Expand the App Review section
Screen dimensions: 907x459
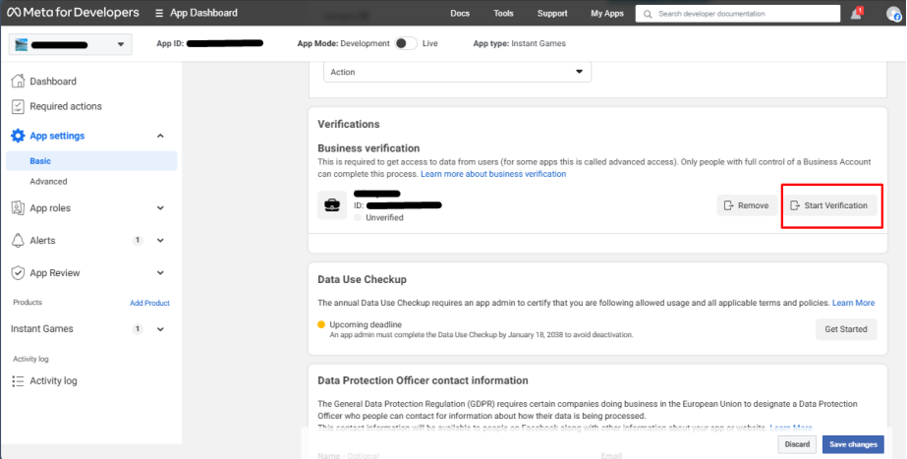[160, 273]
